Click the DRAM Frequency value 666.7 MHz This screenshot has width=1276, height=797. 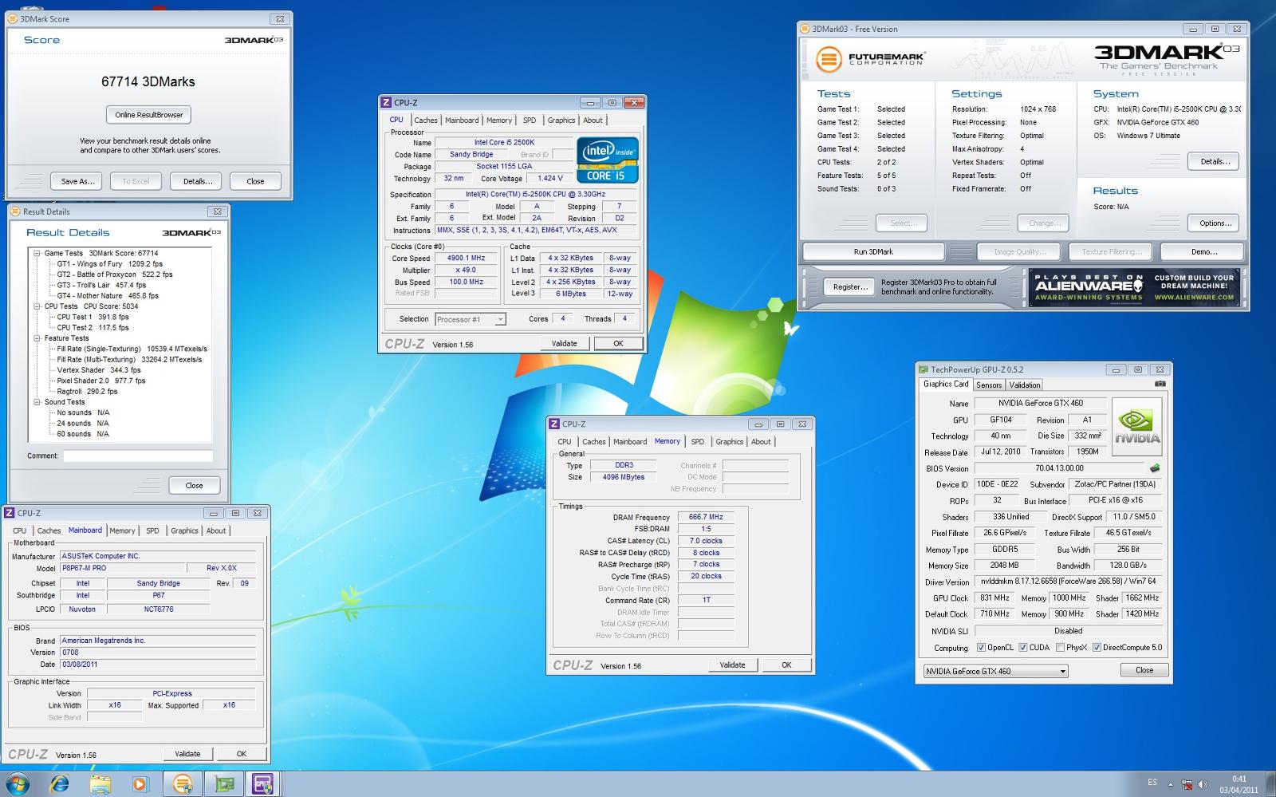[706, 517]
